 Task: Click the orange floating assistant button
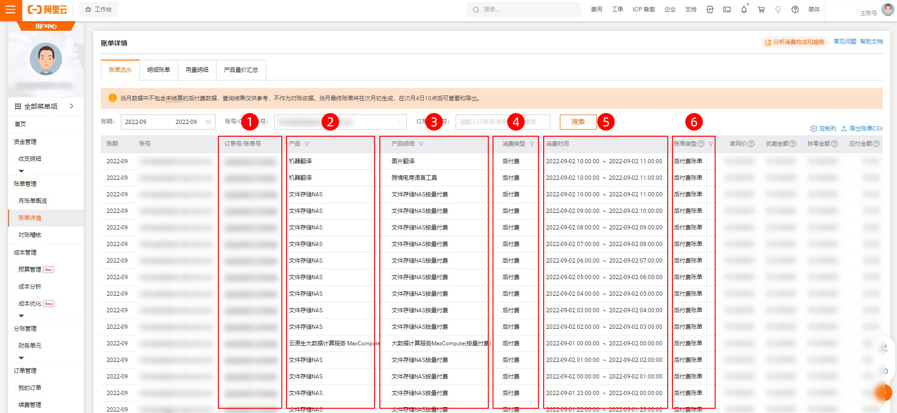point(884,392)
